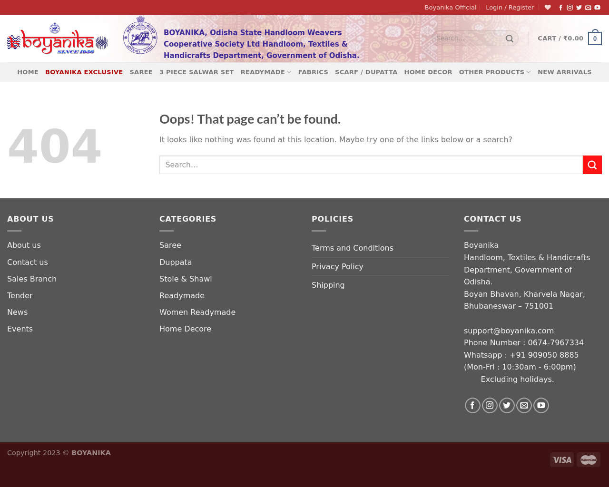Open Scarf / Dupatta menu item
609x487 pixels.
point(366,72)
